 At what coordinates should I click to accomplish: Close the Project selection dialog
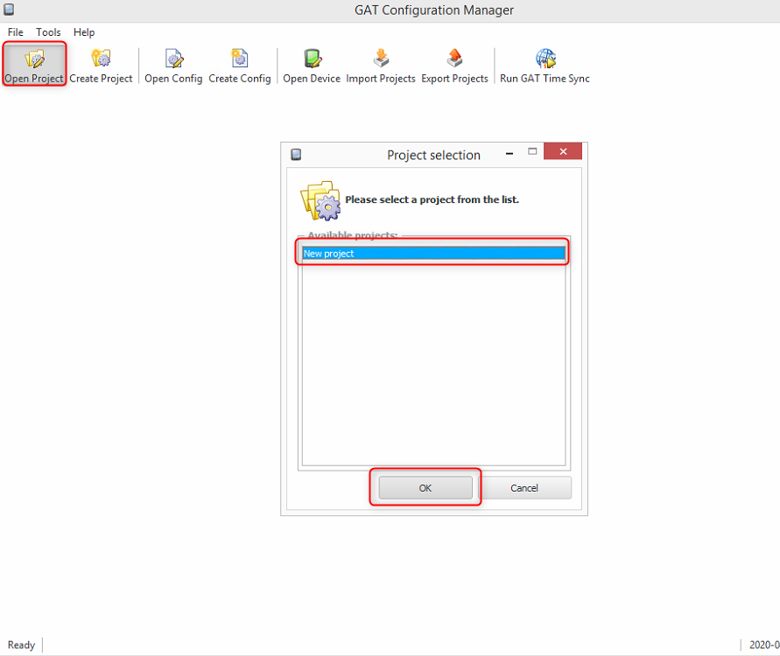562,152
